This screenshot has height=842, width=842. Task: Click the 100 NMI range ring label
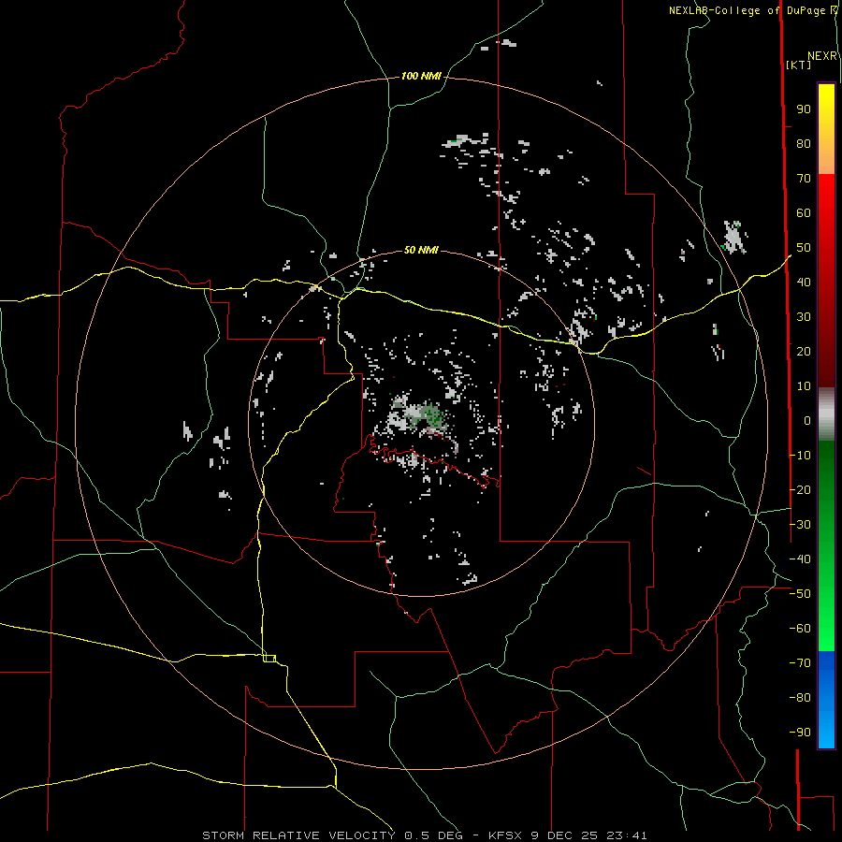421,77
